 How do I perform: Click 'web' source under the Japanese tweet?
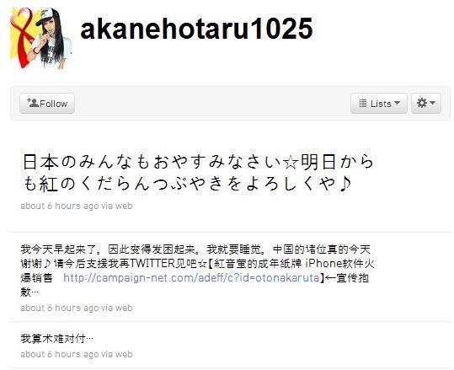124,206
